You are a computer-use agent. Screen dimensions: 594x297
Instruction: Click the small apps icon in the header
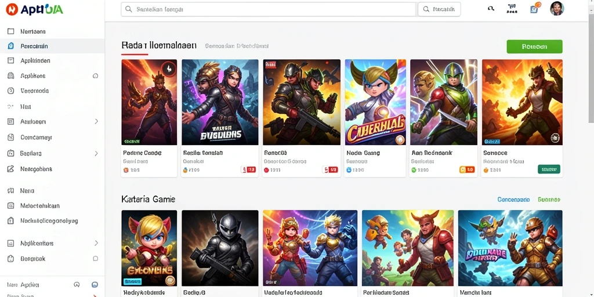pyautogui.click(x=512, y=9)
